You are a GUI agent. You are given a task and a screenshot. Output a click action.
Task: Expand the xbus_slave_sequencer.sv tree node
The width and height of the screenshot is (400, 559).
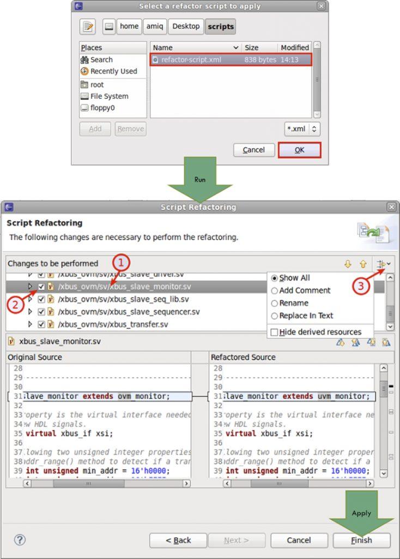30,312
